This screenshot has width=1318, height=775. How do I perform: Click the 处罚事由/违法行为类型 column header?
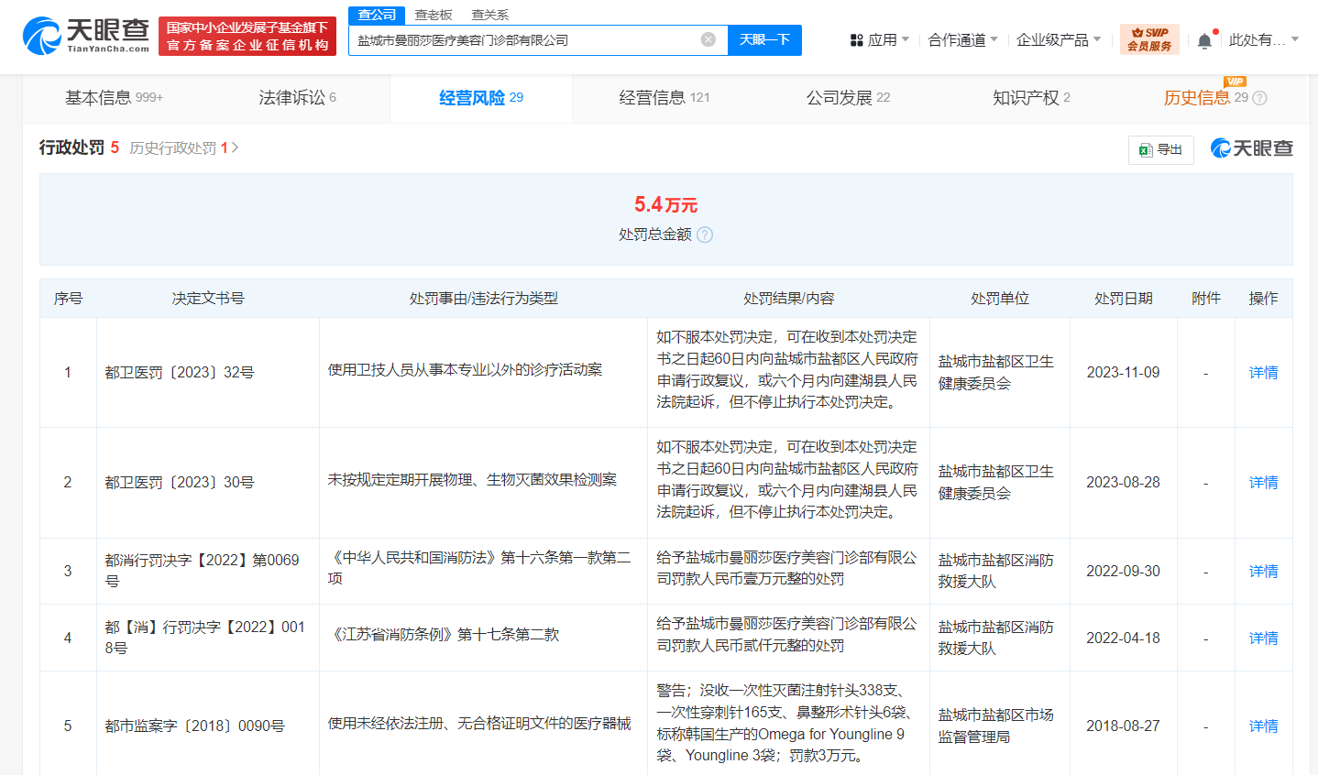[x=484, y=299]
